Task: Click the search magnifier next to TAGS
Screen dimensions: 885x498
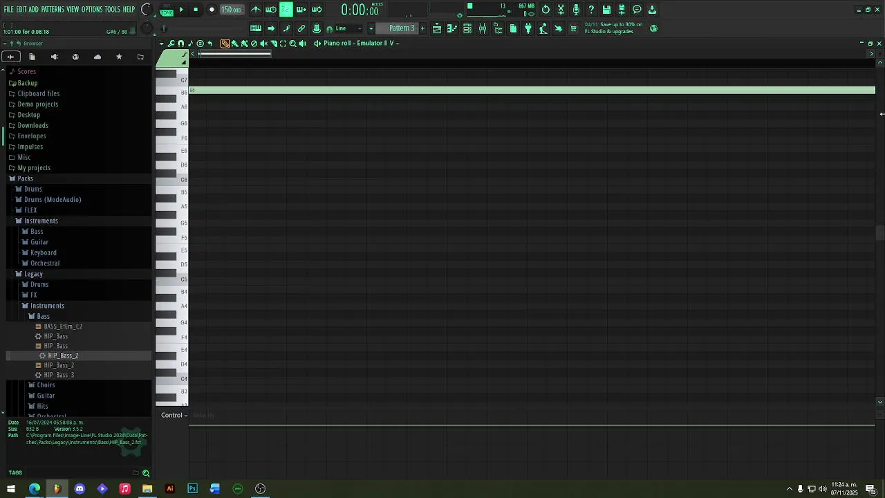Action: click(146, 473)
